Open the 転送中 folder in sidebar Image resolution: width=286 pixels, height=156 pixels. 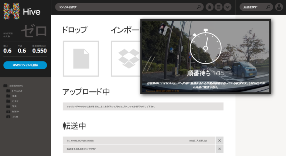(13, 111)
